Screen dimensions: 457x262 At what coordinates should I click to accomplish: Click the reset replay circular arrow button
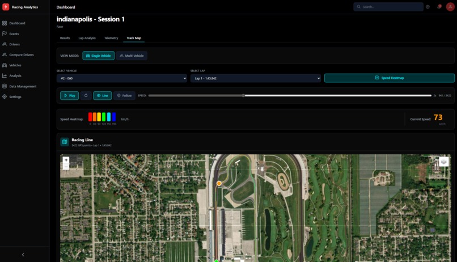(86, 96)
